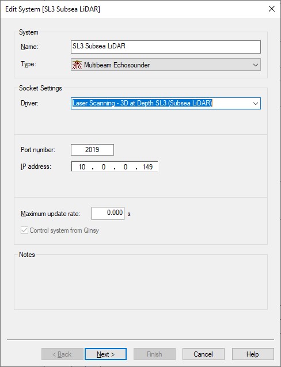Expand the Driver dropdown arrow
Screen dimensions: 281x367
coord(256,104)
